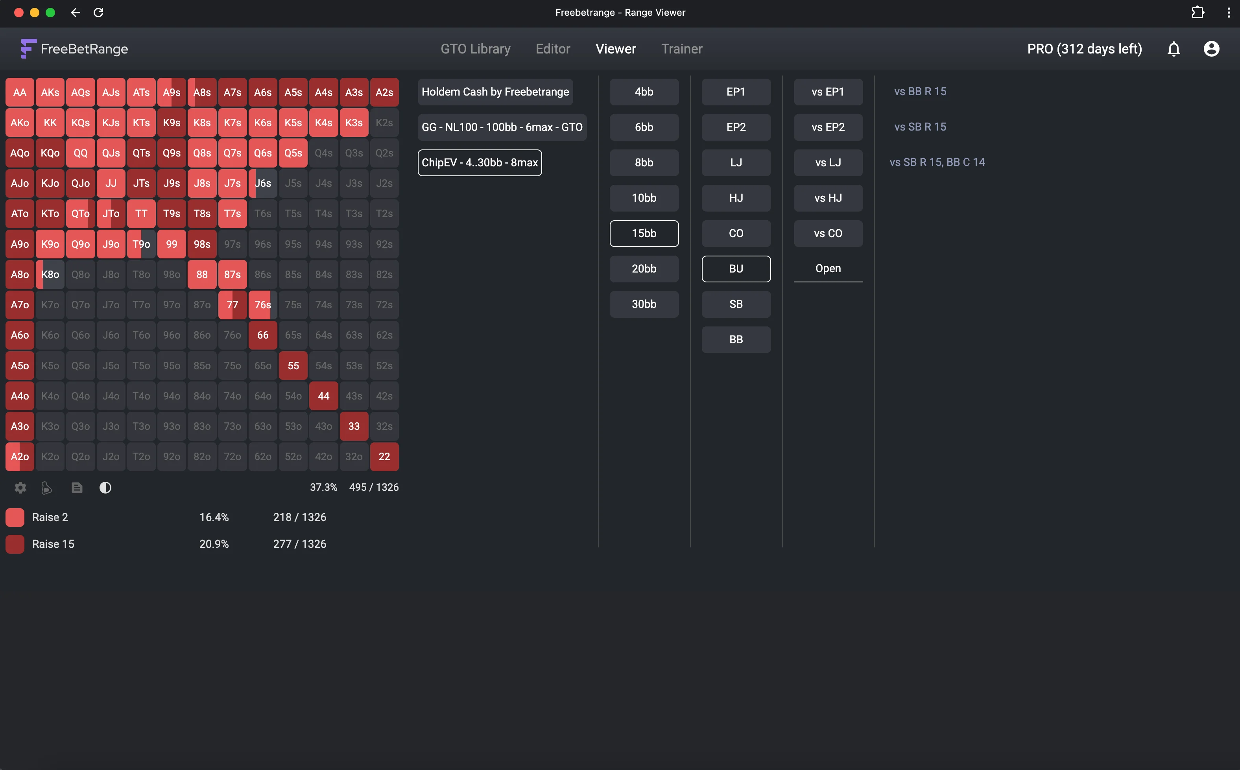Choose the vs EP2 scenario
This screenshot has width=1240, height=770.
(x=828, y=127)
